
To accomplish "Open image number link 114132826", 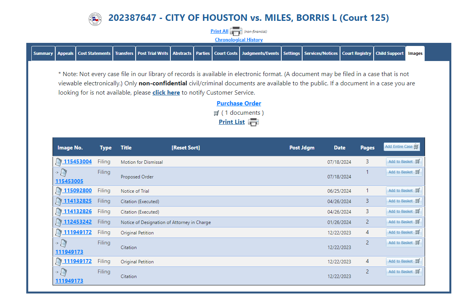I will pos(78,211).
